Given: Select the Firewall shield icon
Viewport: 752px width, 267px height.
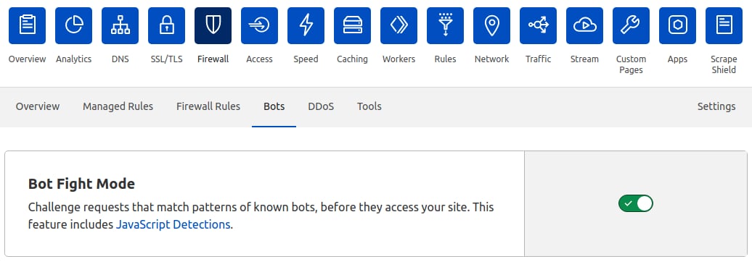Looking at the screenshot, I should click(x=213, y=26).
